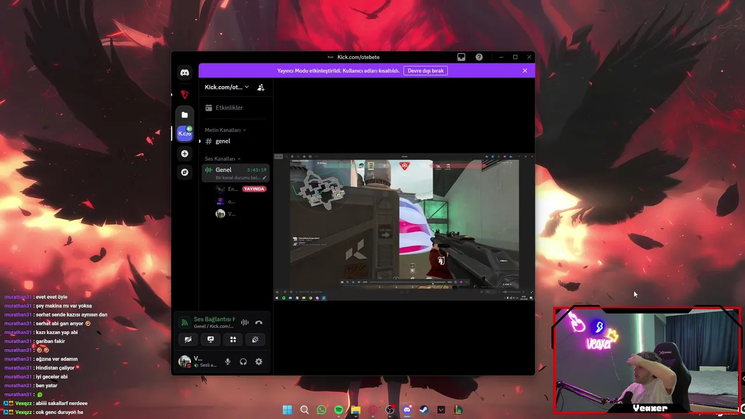The height and width of the screenshot is (419, 745).
Task: Edit voice channel status pencil icon
Action: (264, 177)
